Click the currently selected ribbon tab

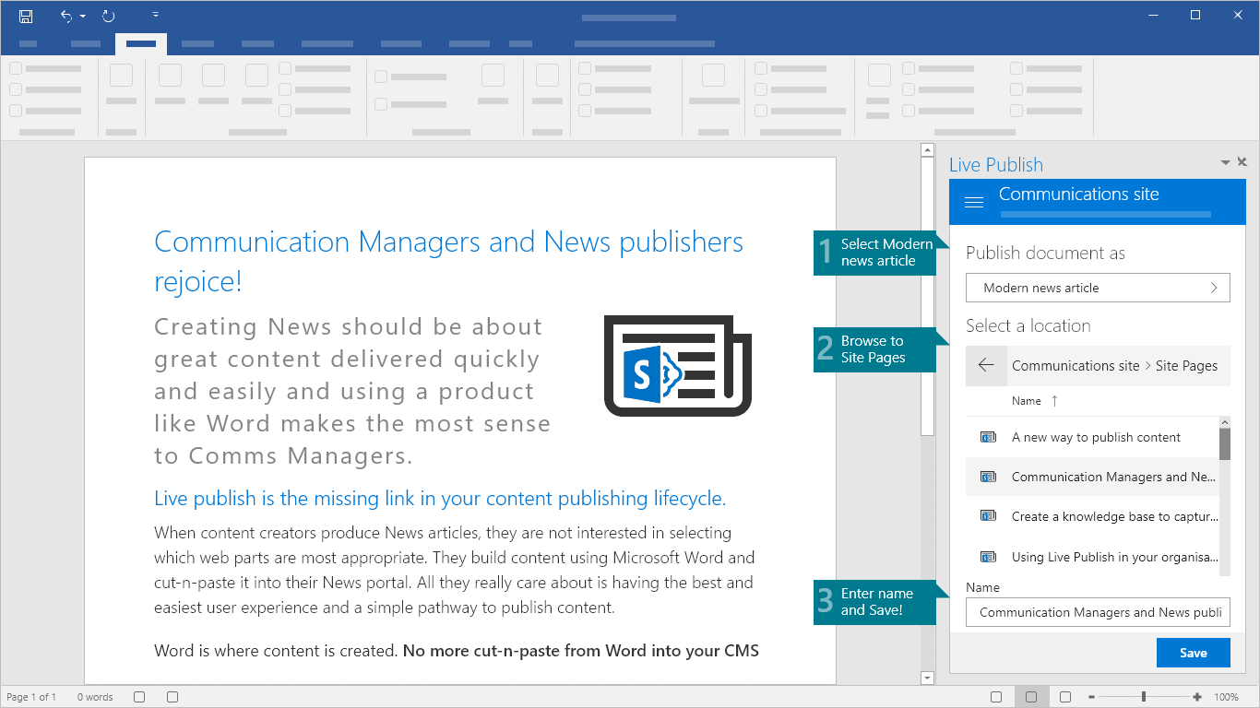click(141, 43)
